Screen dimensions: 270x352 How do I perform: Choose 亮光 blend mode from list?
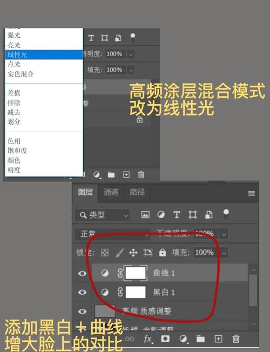click(14, 45)
